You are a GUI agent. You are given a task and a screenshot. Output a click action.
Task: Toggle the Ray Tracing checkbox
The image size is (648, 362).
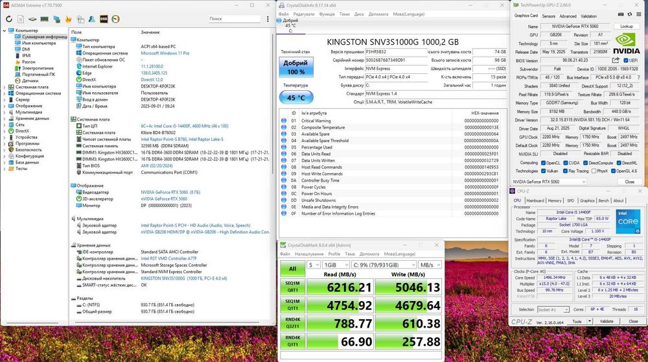pyautogui.click(x=565, y=171)
